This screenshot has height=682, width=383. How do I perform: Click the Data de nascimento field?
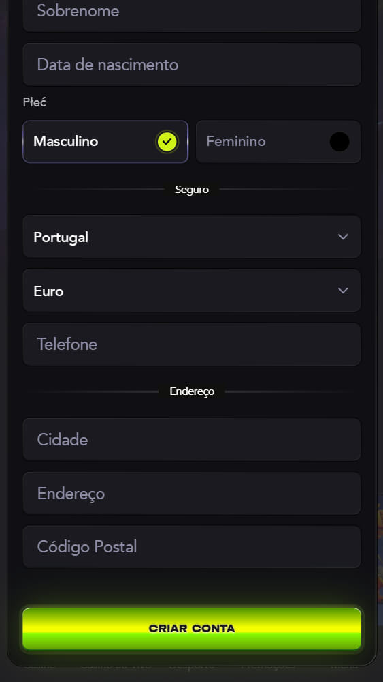[x=192, y=64]
